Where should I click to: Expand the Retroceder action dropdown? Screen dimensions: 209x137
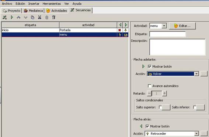pyautogui.click(x=196, y=134)
